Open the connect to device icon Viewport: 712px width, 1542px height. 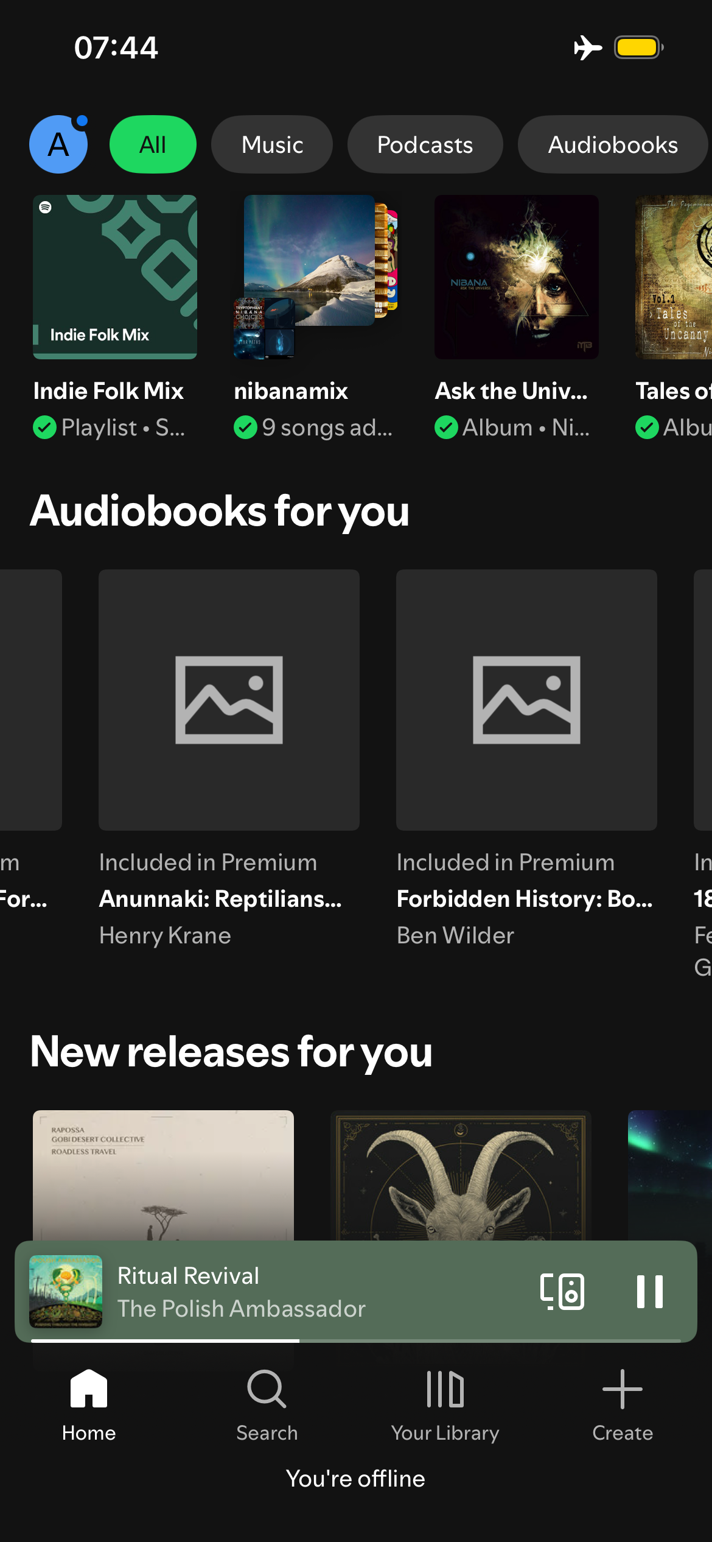click(x=562, y=1292)
